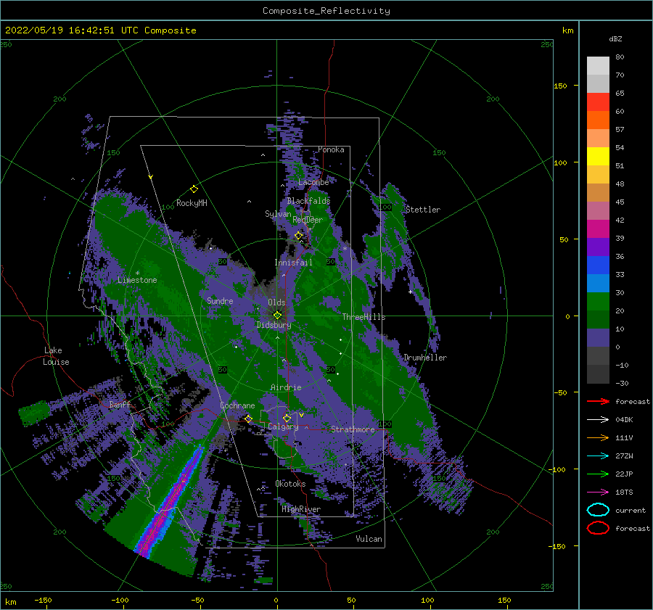Click the Drumheller city label
The width and height of the screenshot is (653, 610).
click(x=425, y=358)
